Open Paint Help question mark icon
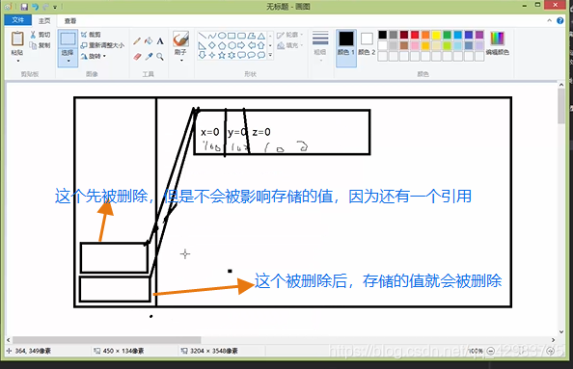 [559, 21]
